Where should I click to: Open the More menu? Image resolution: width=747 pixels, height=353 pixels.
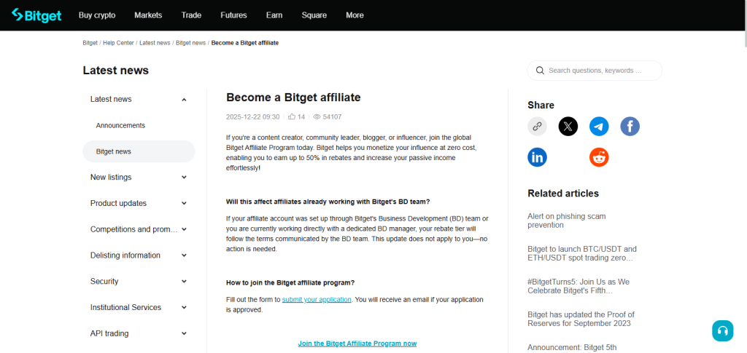tap(355, 15)
